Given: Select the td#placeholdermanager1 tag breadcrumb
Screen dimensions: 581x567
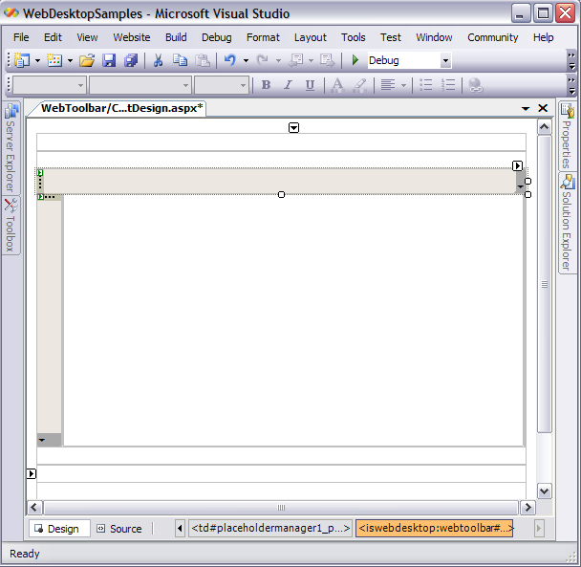Looking at the screenshot, I should (270, 528).
